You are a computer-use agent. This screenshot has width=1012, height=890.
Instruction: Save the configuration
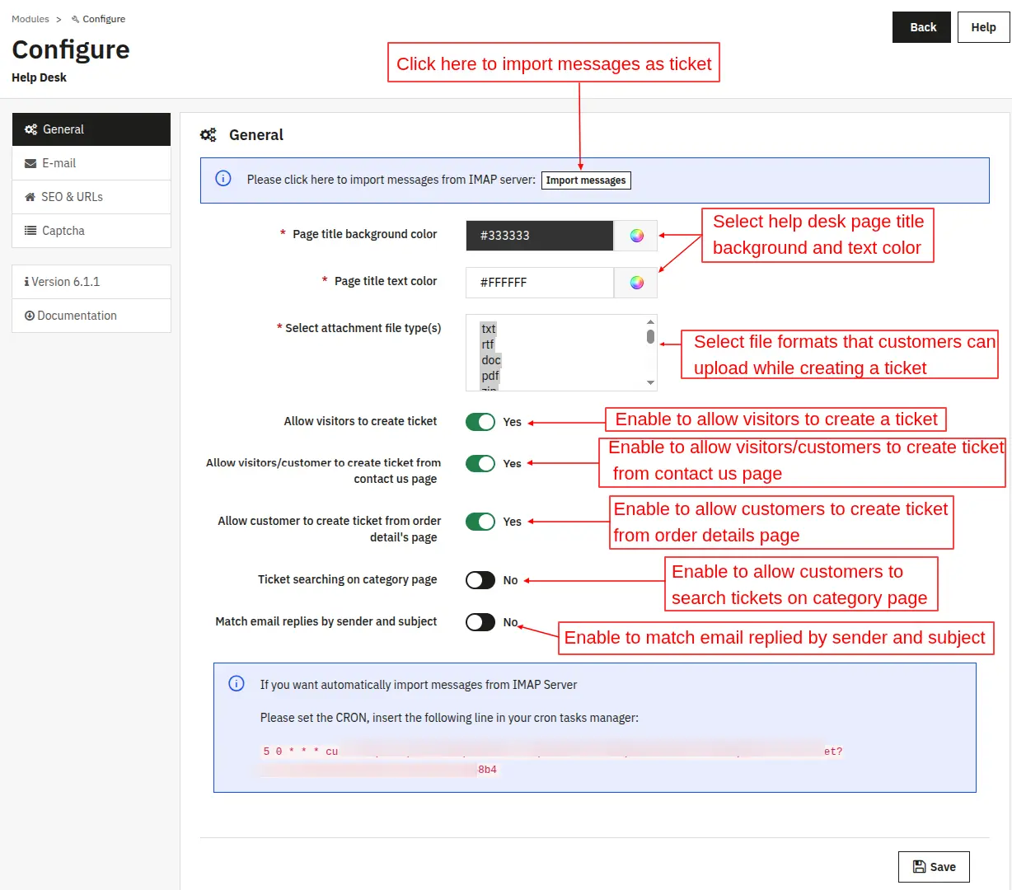934,867
